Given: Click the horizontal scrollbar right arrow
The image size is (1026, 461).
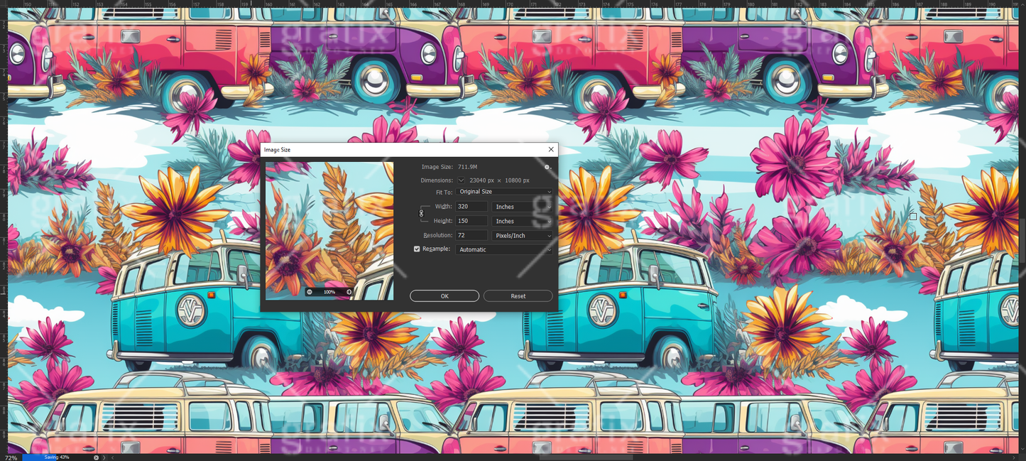Looking at the screenshot, I should point(1013,457).
